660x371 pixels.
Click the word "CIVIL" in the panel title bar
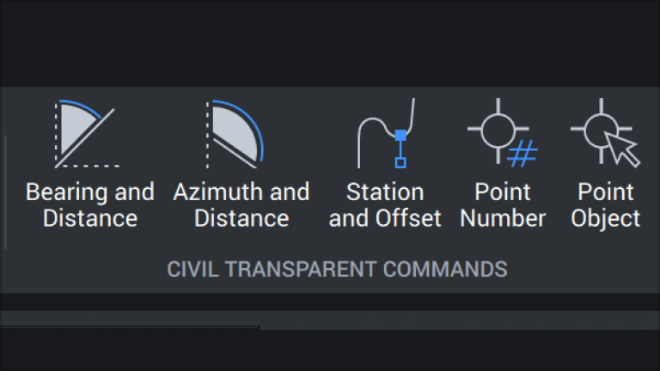point(192,269)
